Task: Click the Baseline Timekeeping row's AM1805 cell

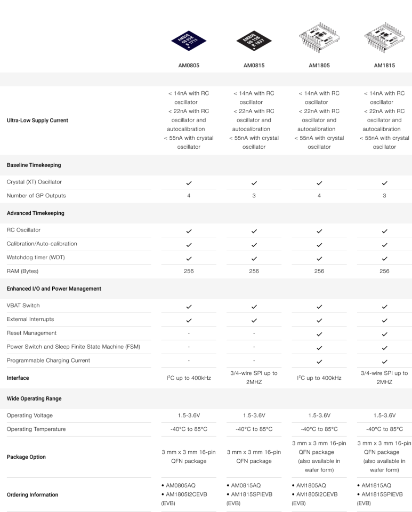Action: coord(319,182)
